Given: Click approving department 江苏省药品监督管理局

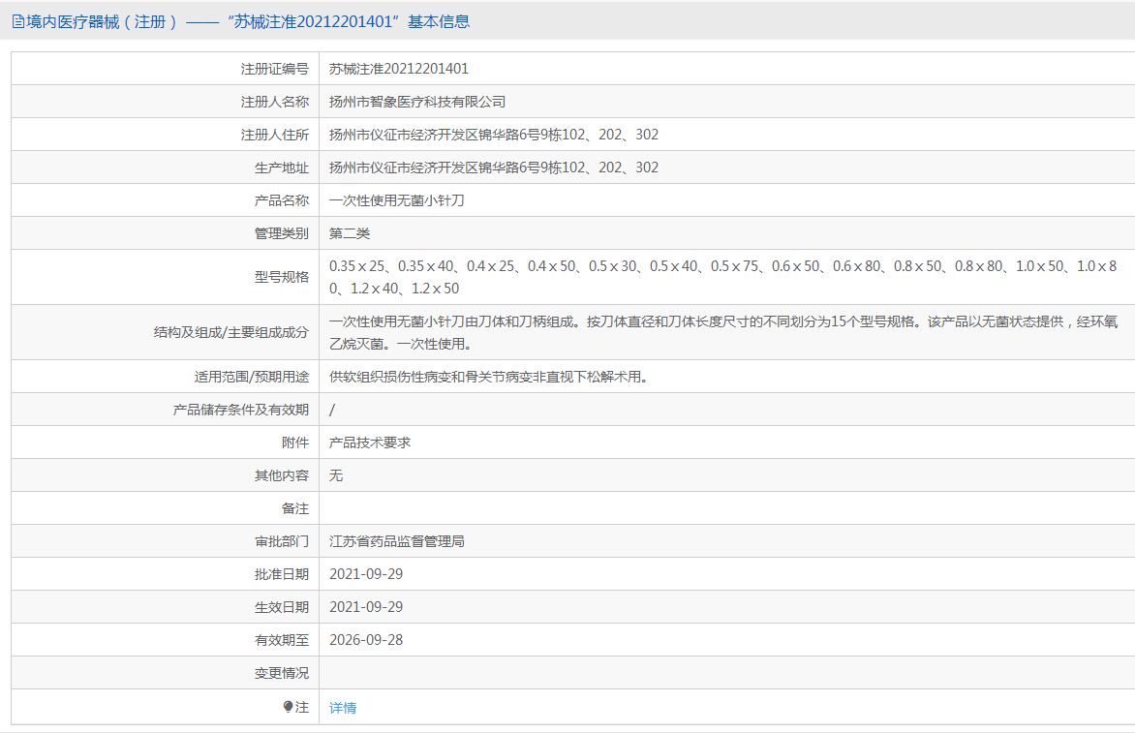Looking at the screenshot, I should (x=397, y=541).
